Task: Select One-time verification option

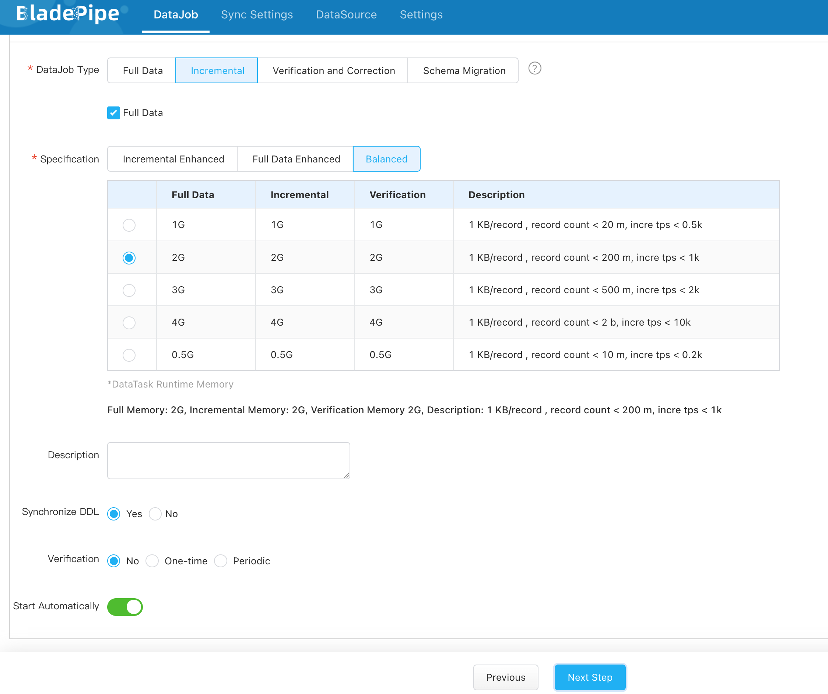Action: coord(152,561)
